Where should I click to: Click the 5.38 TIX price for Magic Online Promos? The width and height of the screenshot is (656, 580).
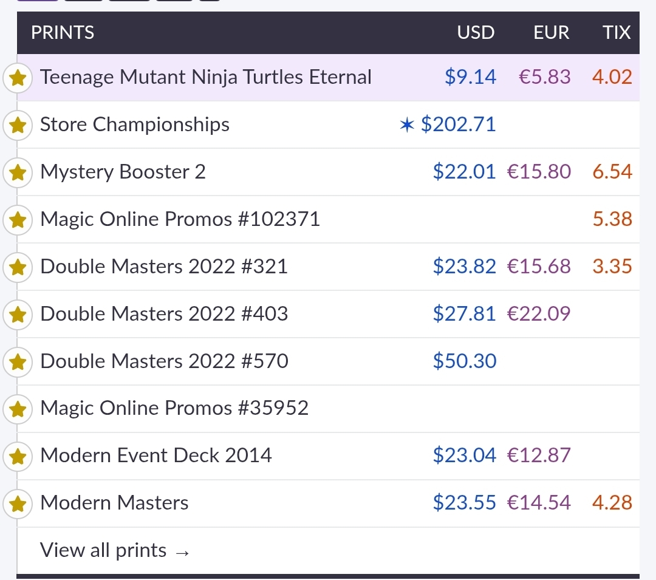[612, 219]
